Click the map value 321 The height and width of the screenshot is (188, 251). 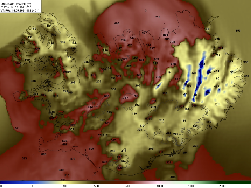pyautogui.click(x=194, y=73)
